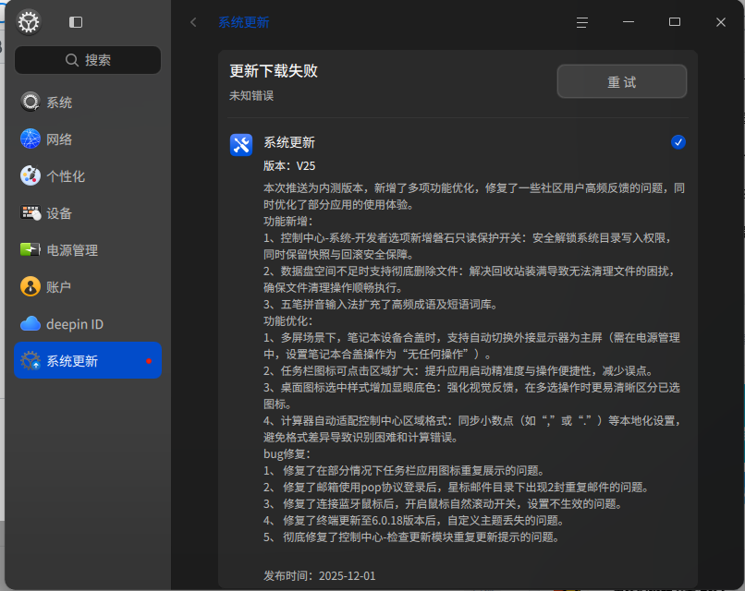
Task: Click the 设备 keyboard icon
Action: click(31, 212)
